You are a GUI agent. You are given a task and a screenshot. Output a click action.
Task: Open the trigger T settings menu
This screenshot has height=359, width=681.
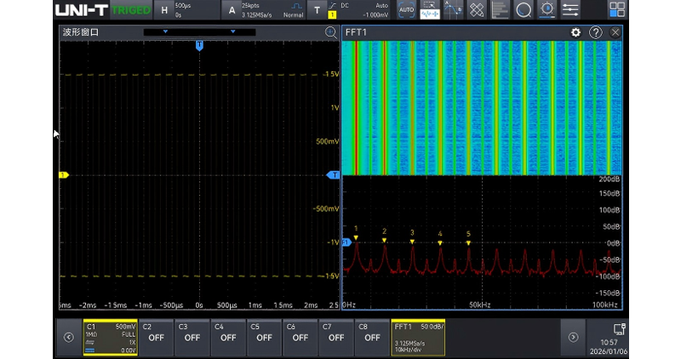[317, 10]
